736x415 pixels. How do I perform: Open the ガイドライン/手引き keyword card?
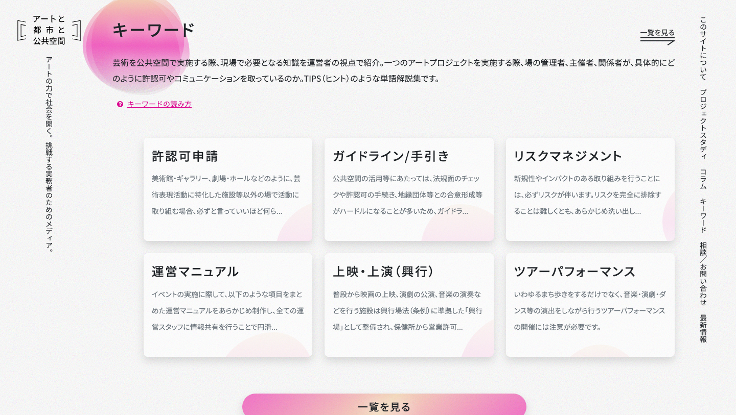(409, 189)
